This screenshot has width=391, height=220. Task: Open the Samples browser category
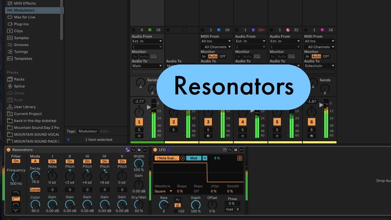[21, 38]
